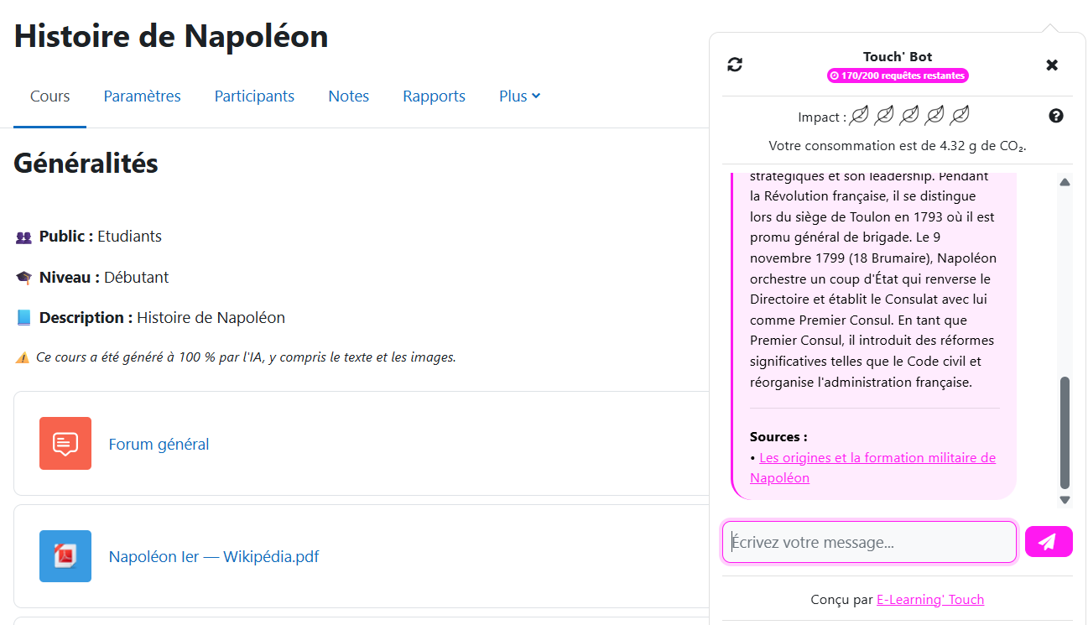Click the first leaf impact icon
Viewport: 1088px width, 625px height.
859,116
